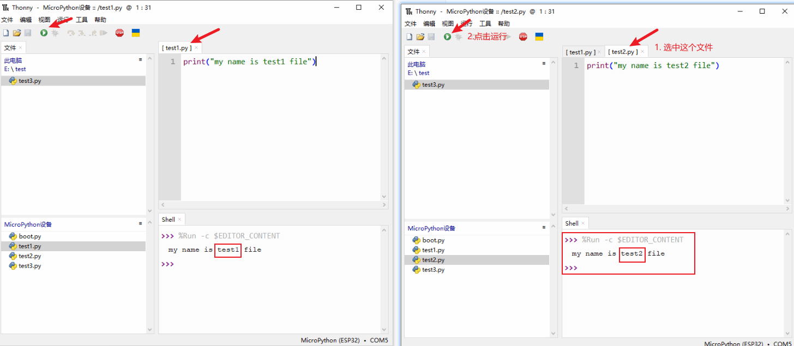Close test2.py editor tab in right window
This screenshot has height=346, width=794.
pyautogui.click(x=642, y=52)
